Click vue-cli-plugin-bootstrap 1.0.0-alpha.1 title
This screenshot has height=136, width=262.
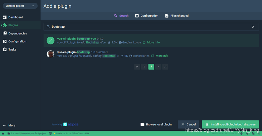click(74, 52)
